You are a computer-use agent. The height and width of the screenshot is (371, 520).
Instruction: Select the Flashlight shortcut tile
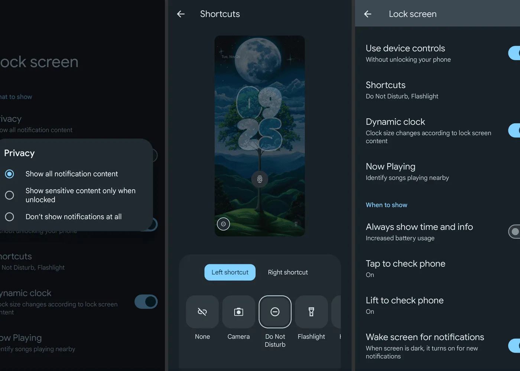tap(311, 312)
